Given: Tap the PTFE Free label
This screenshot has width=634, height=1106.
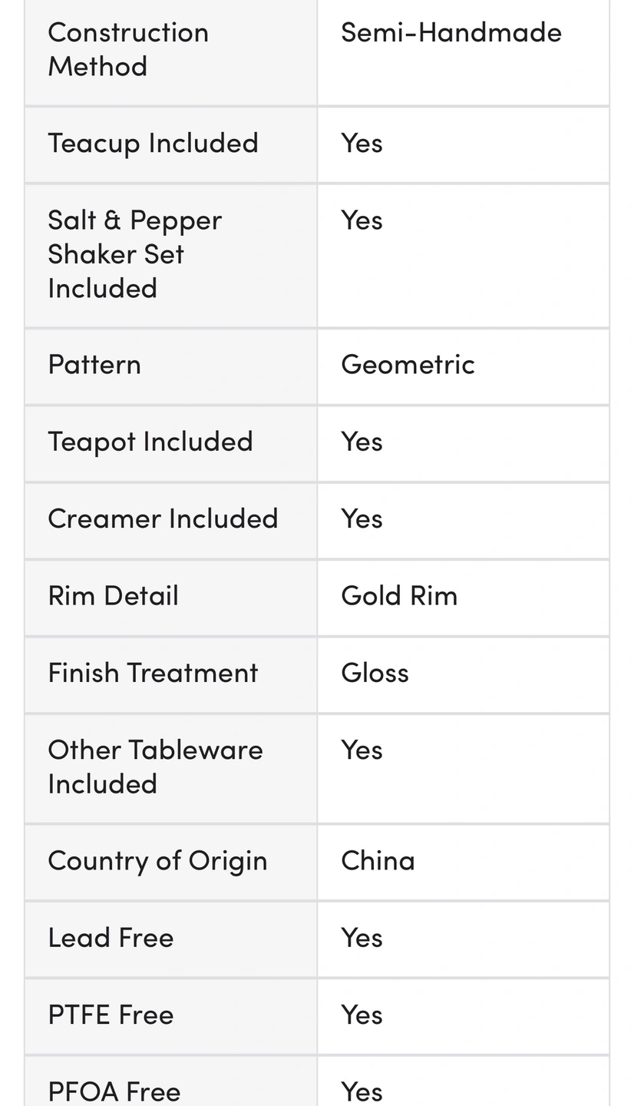Looking at the screenshot, I should click(111, 1015).
